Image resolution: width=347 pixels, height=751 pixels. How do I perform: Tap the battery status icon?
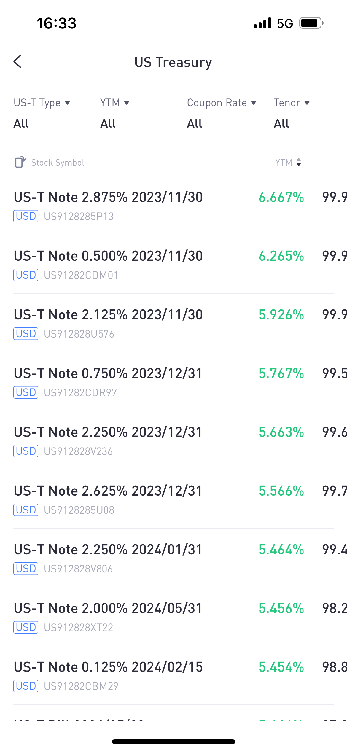point(311,23)
